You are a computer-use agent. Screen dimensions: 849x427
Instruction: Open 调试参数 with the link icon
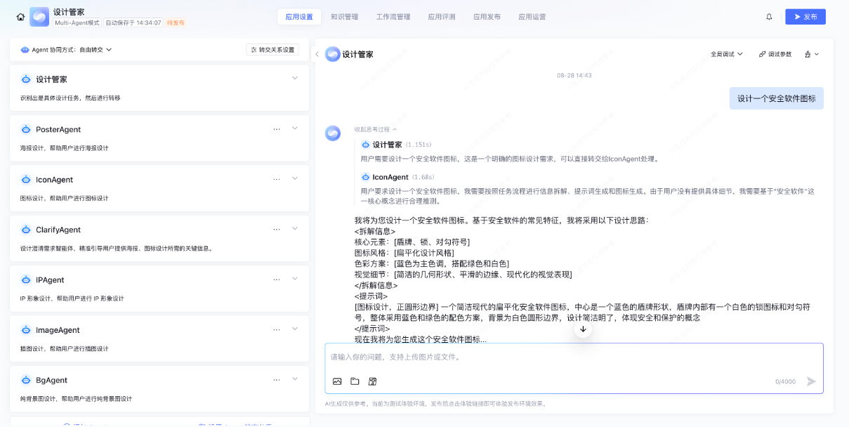(774, 53)
